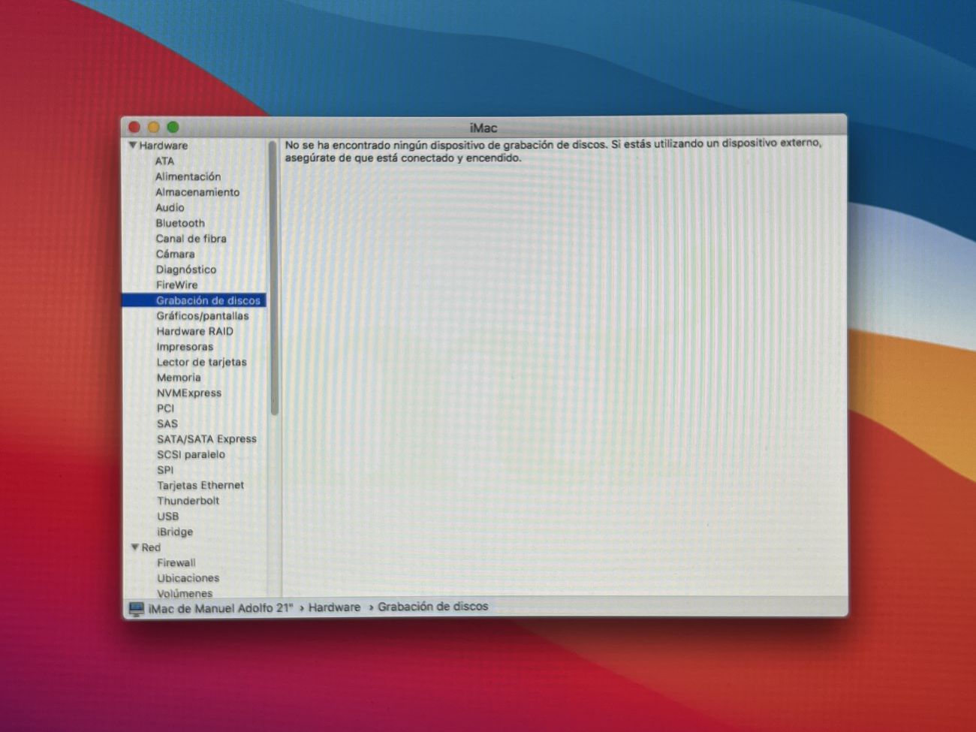Image resolution: width=976 pixels, height=732 pixels.
Task: Click the iMac window title
Action: tap(483, 128)
